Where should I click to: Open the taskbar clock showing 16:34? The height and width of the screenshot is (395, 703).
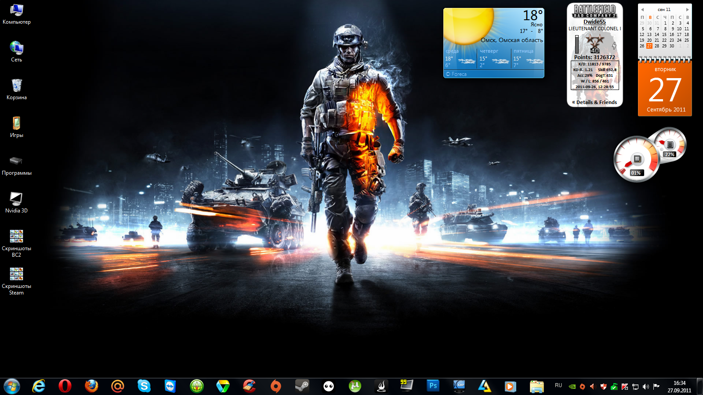(x=680, y=387)
